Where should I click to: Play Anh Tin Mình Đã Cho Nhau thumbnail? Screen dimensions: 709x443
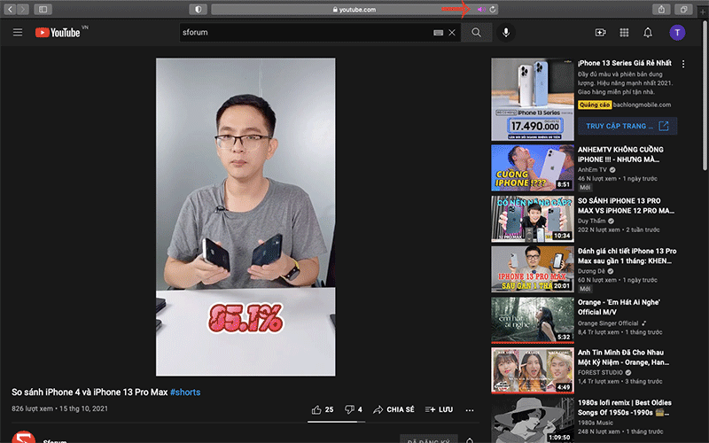click(533, 370)
